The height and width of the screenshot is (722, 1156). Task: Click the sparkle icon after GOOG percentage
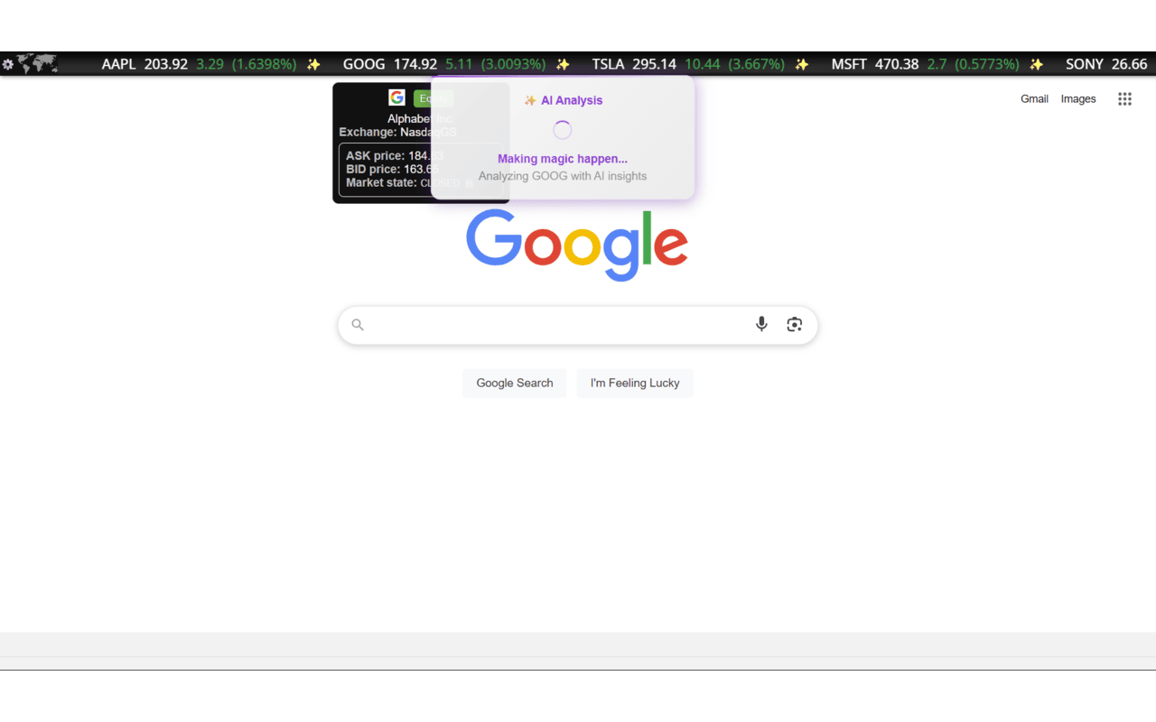click(x=563, y=64)
